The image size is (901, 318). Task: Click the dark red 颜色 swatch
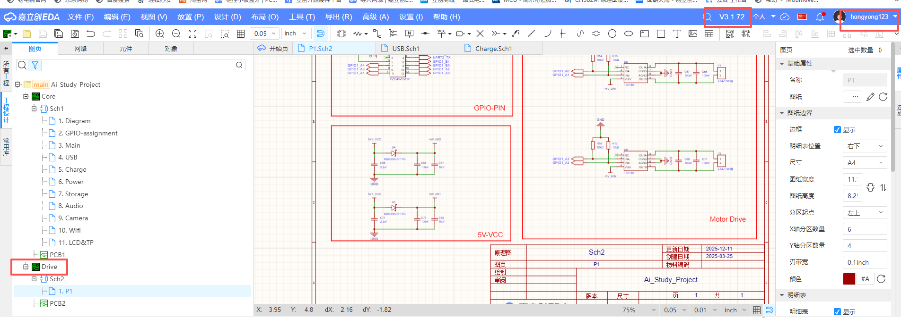click(x=849, y=279)
